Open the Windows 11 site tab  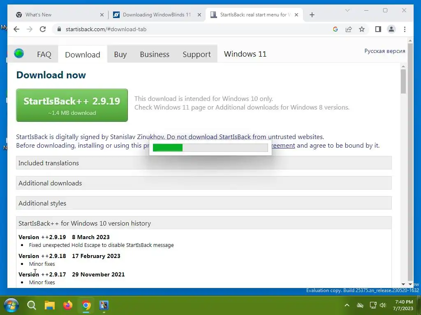pos(245,54)
